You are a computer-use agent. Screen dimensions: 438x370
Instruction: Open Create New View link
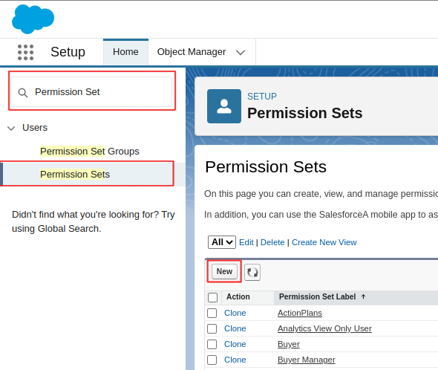324,242
